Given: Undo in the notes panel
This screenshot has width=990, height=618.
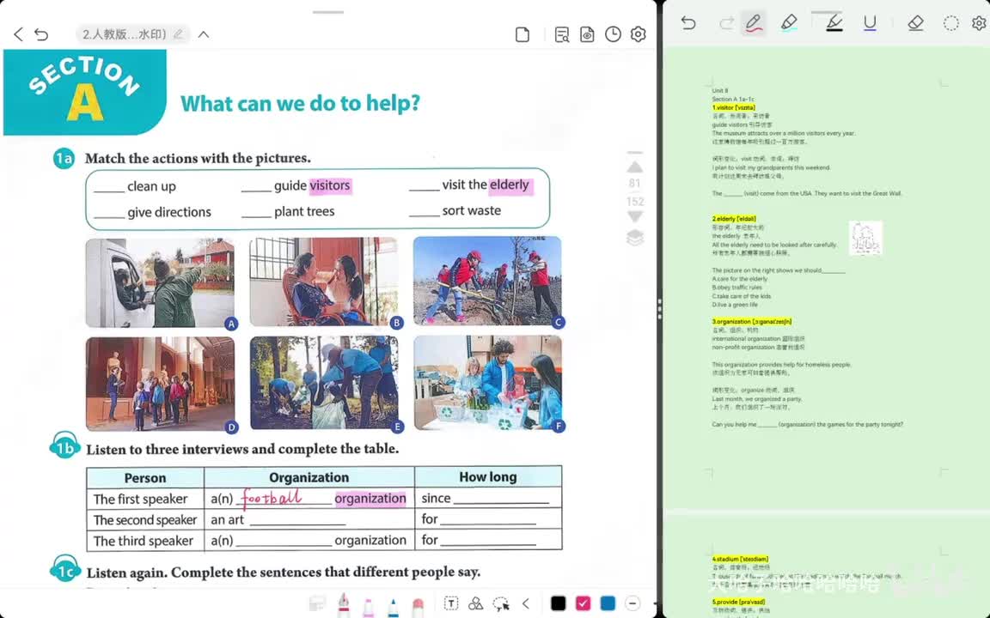Looking at the screenshot, I should pyautogui.click(x=688, y=23).
